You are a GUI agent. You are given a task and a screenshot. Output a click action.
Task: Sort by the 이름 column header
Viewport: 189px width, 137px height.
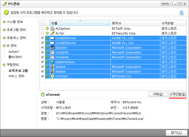[80, 23]
